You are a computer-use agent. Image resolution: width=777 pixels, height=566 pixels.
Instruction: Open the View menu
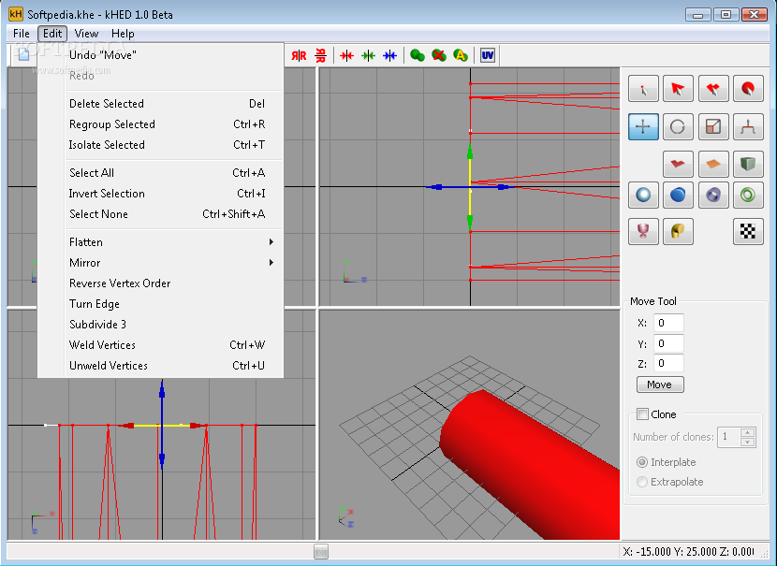86,34
